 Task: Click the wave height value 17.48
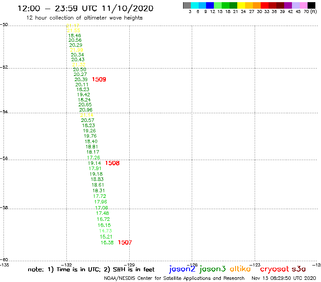(102, 213)
